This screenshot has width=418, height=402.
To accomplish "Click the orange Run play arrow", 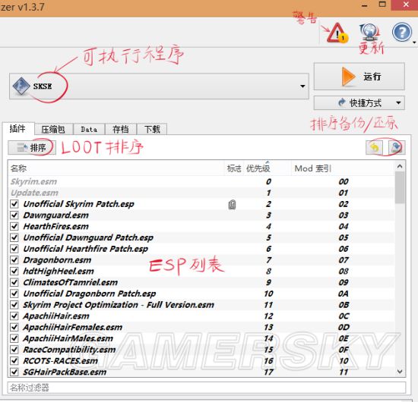I will 349,77.
